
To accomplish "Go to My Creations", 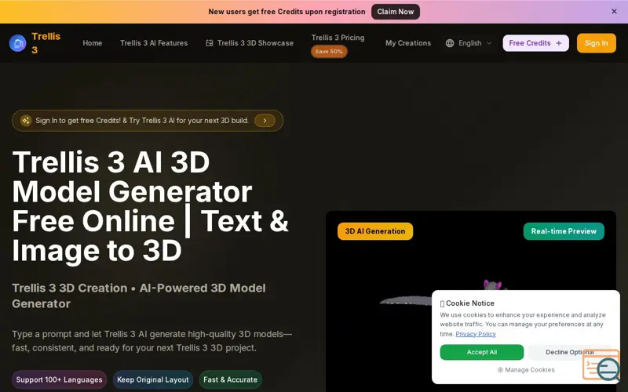I will tap(408, 43).
